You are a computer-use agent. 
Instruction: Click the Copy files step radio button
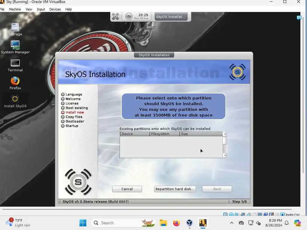pyautogui.click(x=63, y=117)
